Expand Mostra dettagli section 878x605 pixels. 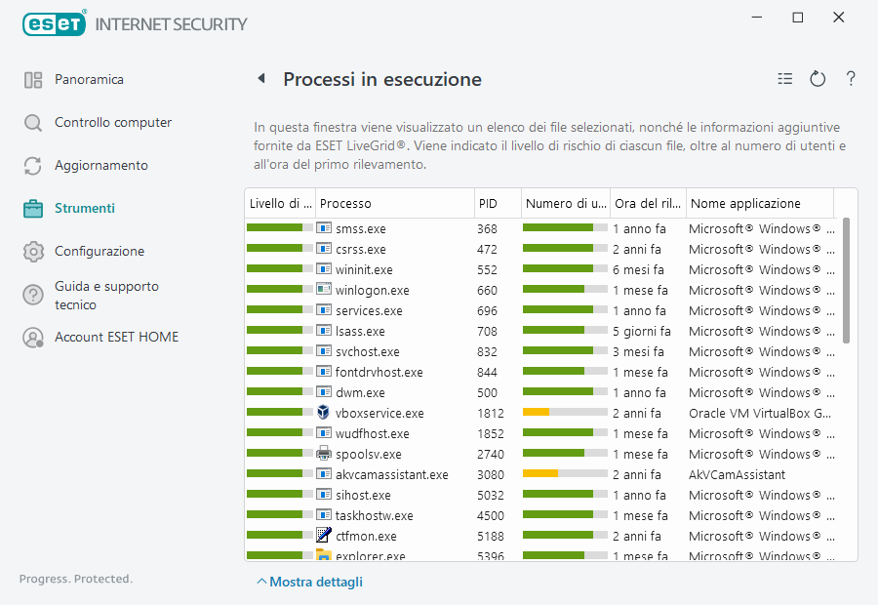(309, 582)
